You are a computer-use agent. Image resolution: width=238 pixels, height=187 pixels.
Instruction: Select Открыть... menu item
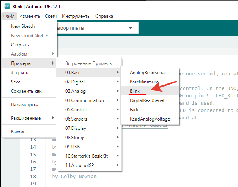coord(29,45)
